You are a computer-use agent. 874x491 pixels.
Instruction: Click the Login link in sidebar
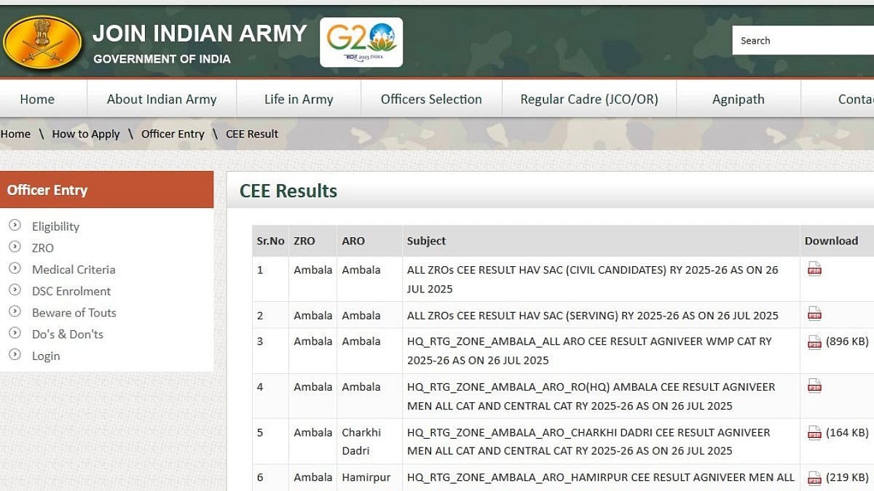[46, 356]
